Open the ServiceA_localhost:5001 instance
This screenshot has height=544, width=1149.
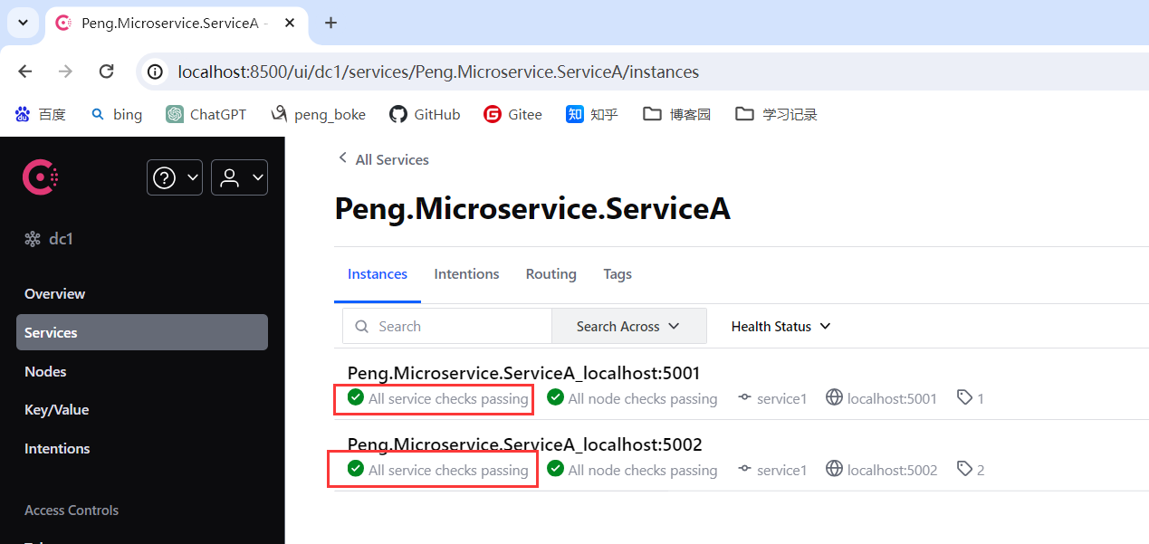coord(523,373)
